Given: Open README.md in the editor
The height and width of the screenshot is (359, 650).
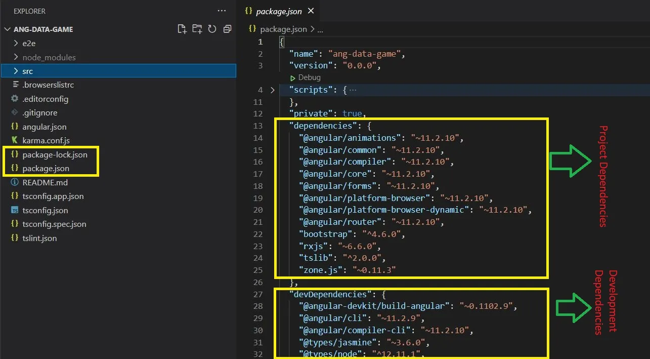Looking at the screenshot, I should click(45, 182).
